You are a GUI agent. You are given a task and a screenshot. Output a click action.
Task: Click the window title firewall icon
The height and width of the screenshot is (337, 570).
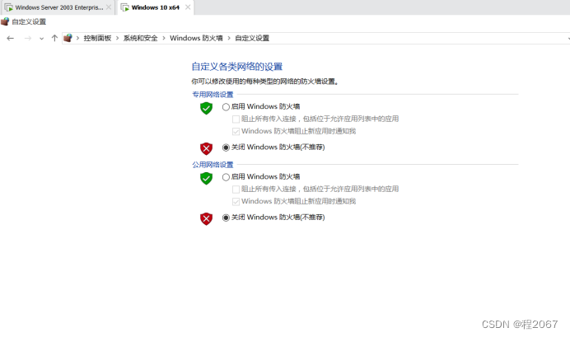click(x=5, y=21)
